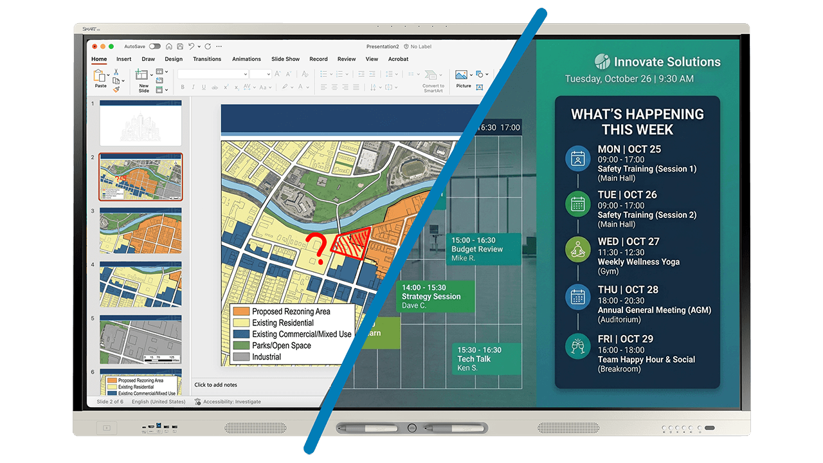Switch to the Insert tab
The image size is (823, 463).
(x=124, y=59)
